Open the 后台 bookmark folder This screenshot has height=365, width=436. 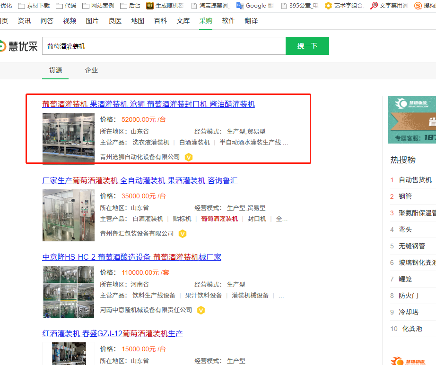[130, 6]
